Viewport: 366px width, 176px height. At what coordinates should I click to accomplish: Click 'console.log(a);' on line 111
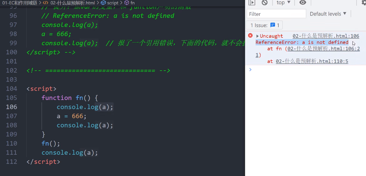pos(69,152)
